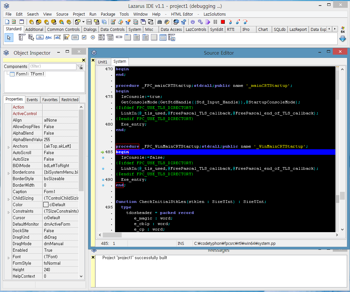Screen dimensions: 350x292
Task: Click the Color property clDefault swatch
Action: click(x=46, y=205)
